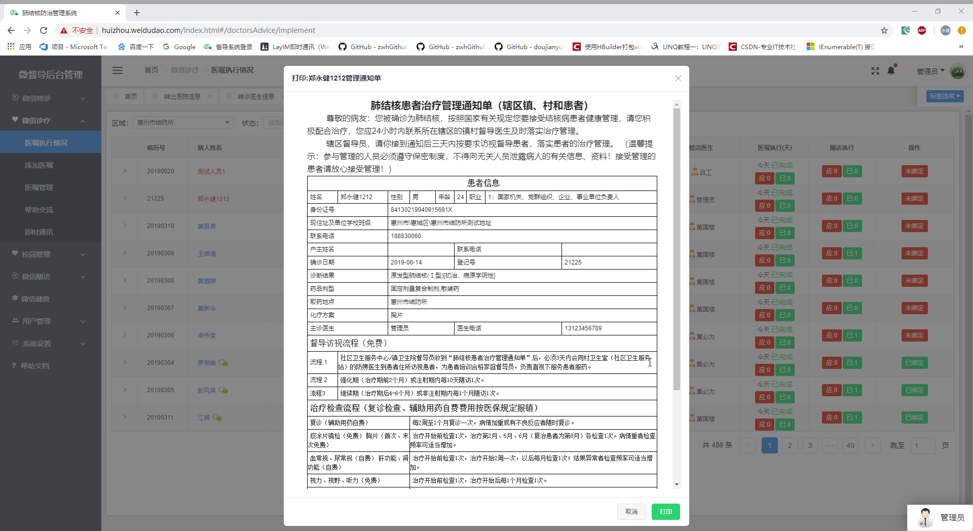Click the WeChat icon beside 江祺
973x531 pixels.
tap(217, 418)
